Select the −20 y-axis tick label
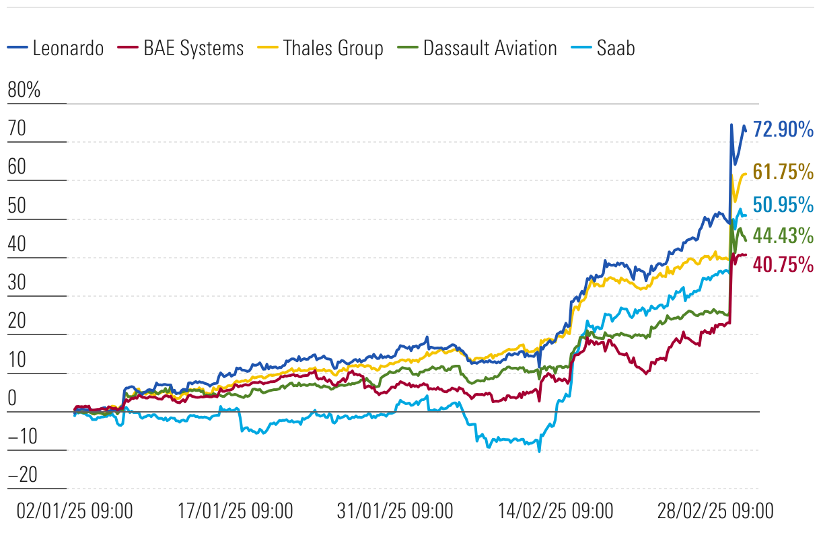Screen dimensions: 821x533 tap(24, 475)
